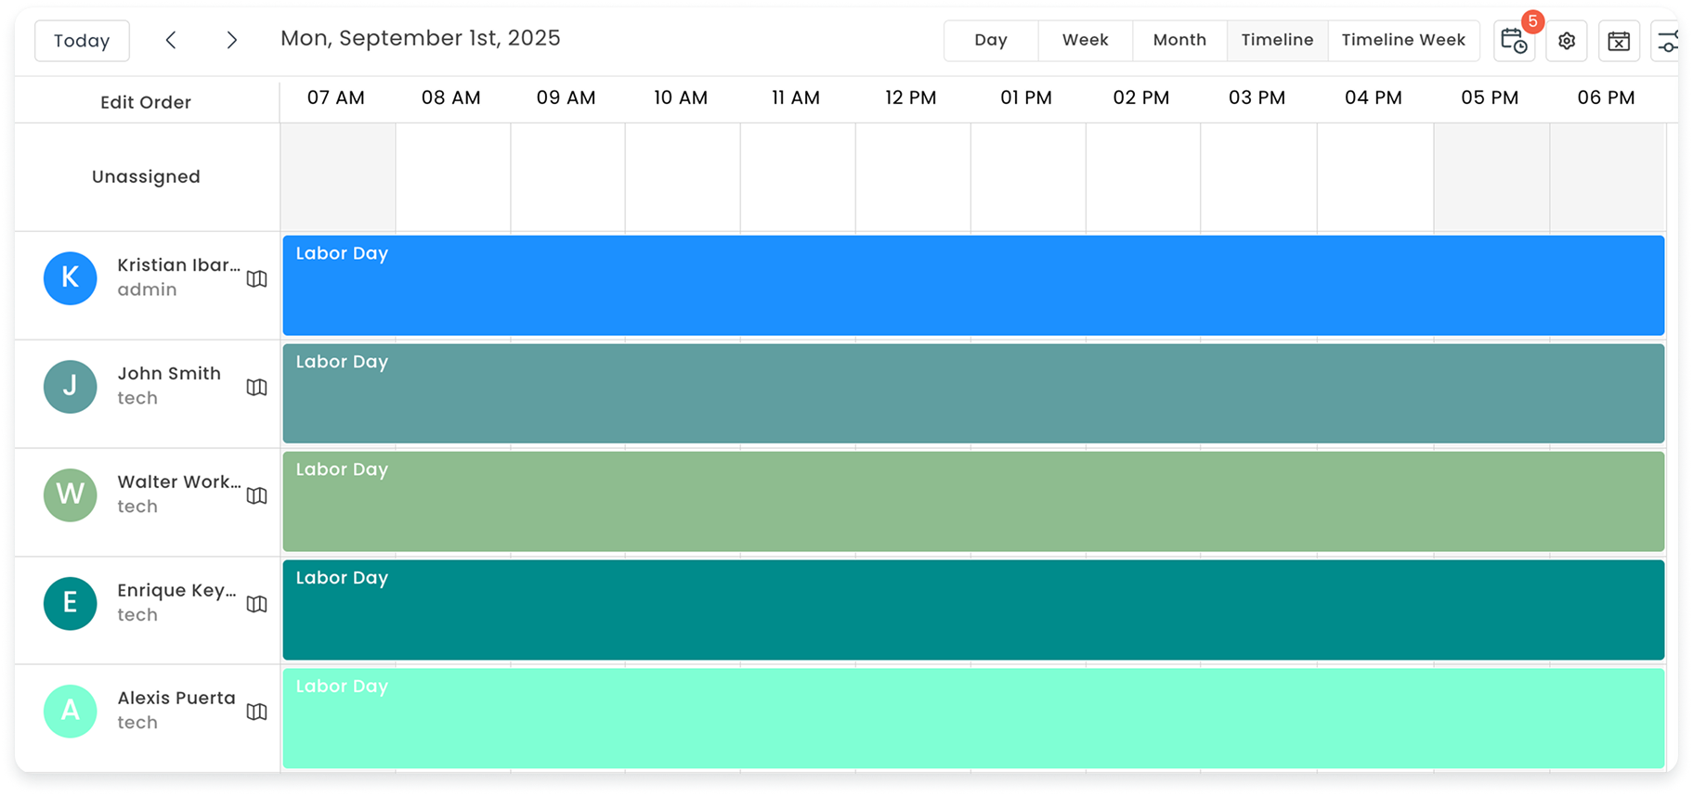Select the Timeline Week view
This screenshot has height=796, width=1693.
(1402, 40)
